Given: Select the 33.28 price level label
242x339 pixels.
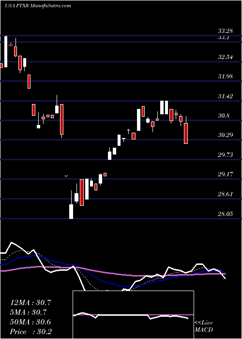Looking at the screenshot, I should [x=226, y=31].
